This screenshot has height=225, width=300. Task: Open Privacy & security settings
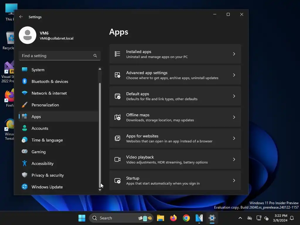(58, 175)
